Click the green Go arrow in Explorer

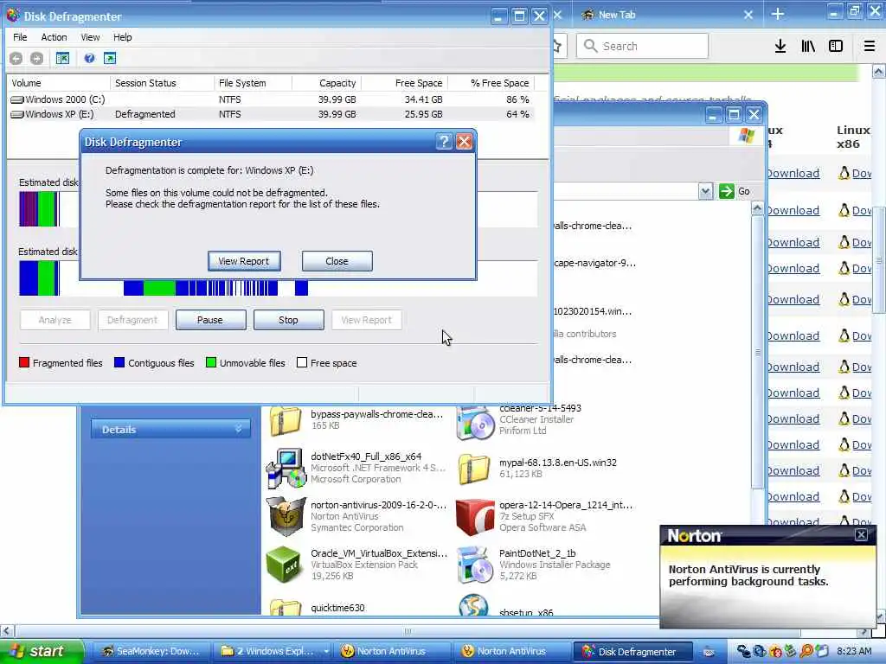tap(726, 191)
